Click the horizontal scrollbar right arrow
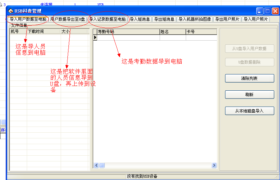 tap(214, 165)
